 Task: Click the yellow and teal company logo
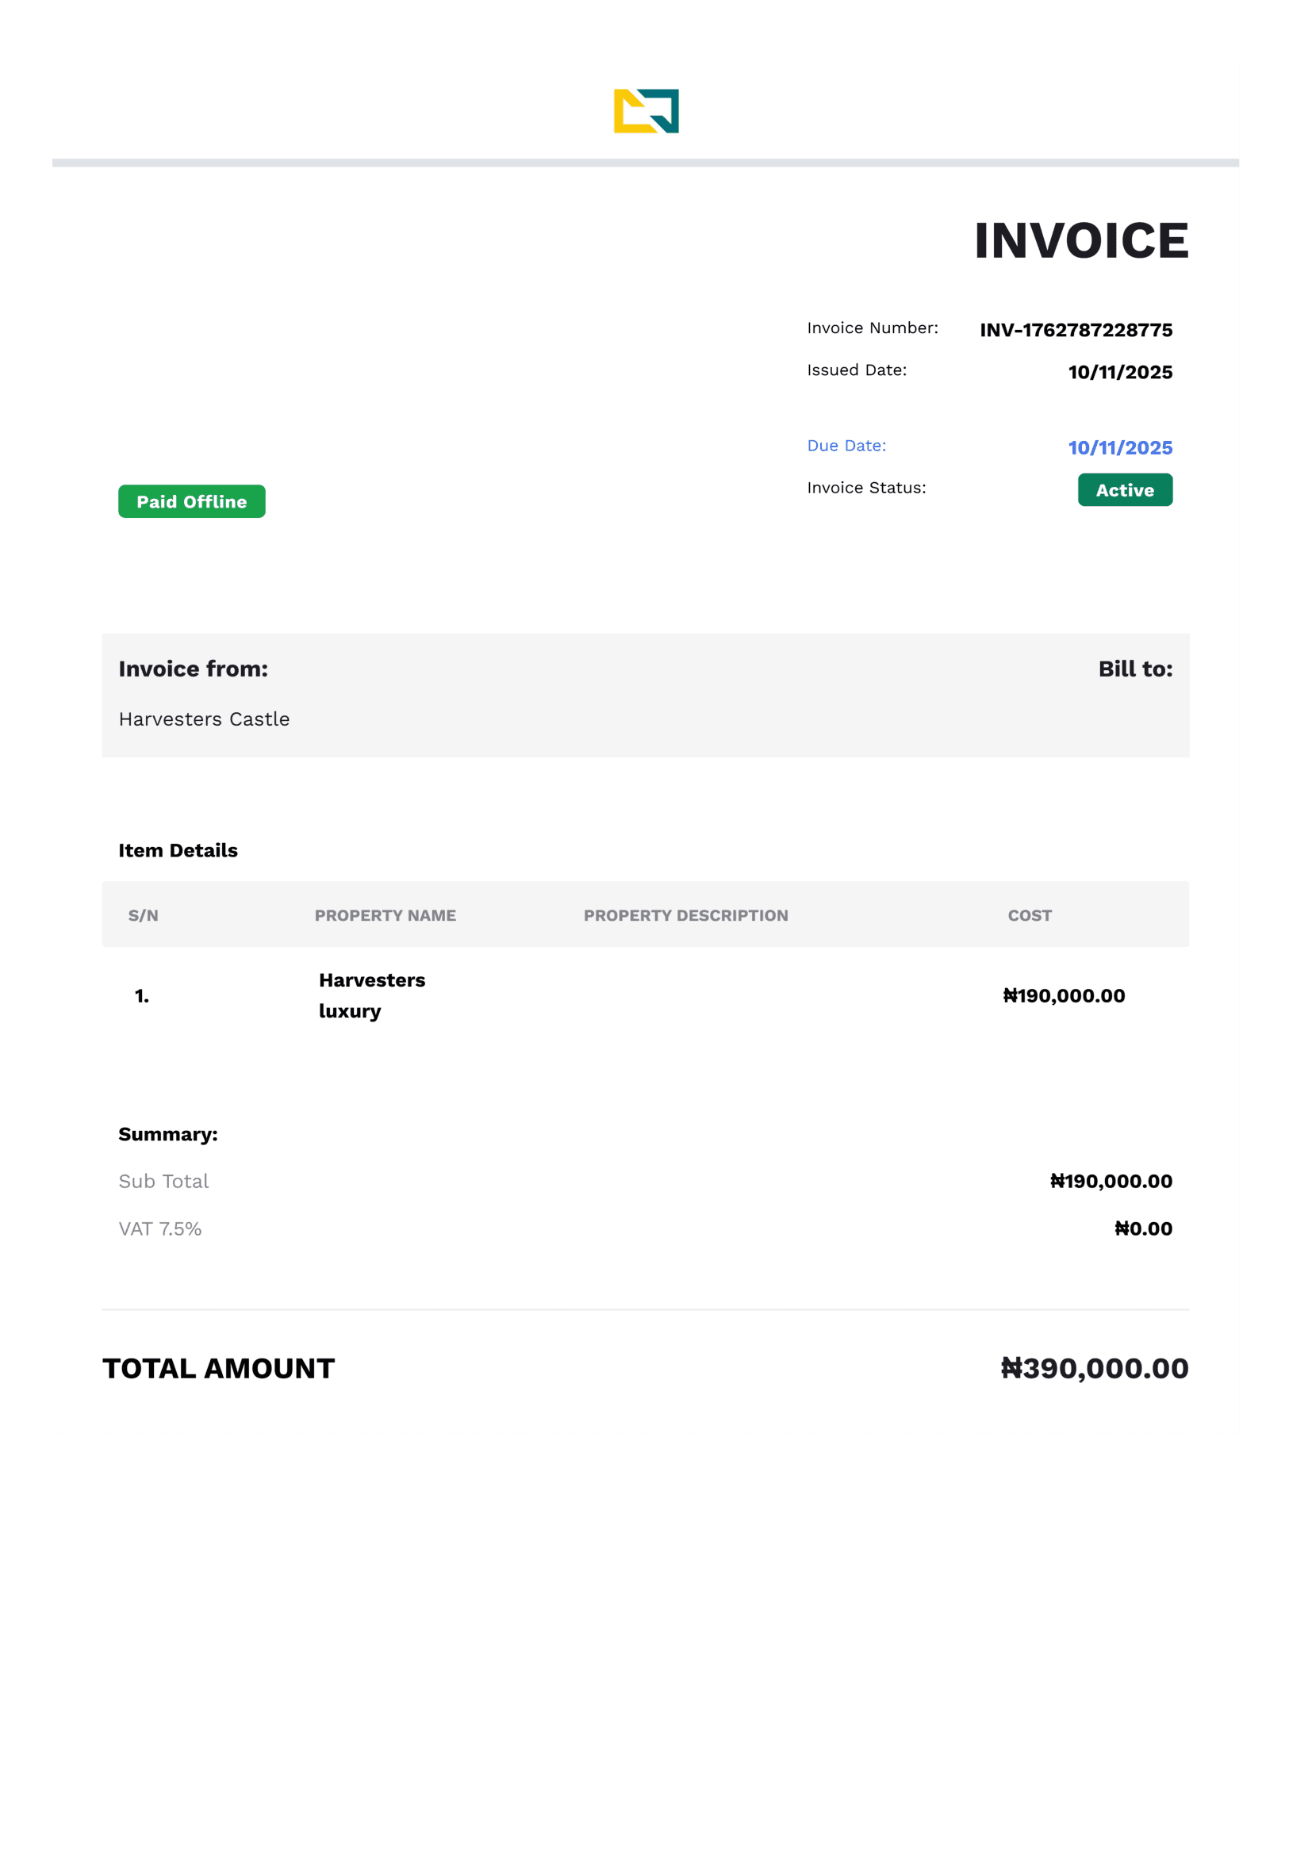646,111
